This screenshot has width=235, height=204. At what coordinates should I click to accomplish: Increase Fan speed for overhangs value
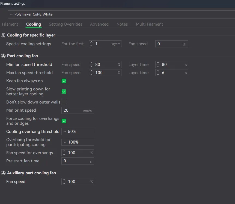point(64,151)
